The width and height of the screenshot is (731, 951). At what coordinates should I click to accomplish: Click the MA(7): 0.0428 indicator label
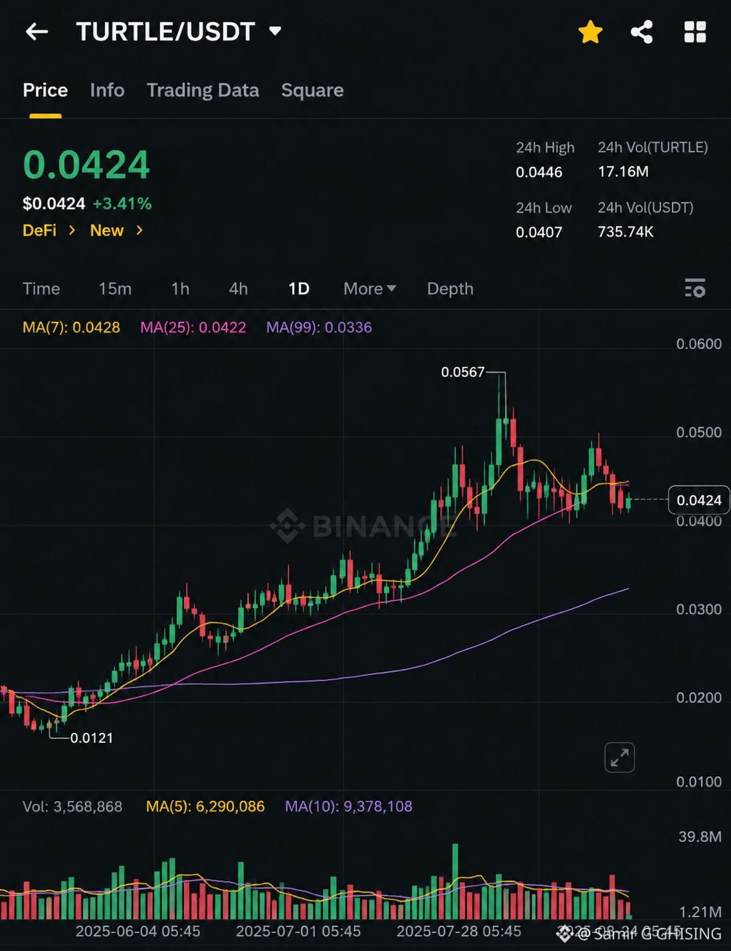pos(71,327)
